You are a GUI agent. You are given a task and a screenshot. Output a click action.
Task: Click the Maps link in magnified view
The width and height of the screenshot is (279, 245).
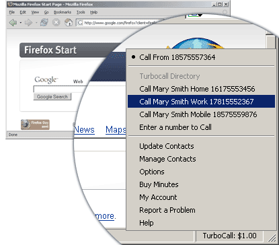pyautogui.click(x=116, y=130)
